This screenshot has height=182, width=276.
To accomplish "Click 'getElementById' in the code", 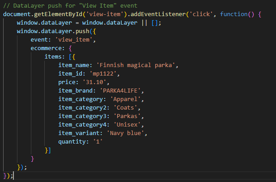I will (x=58, y=14).
